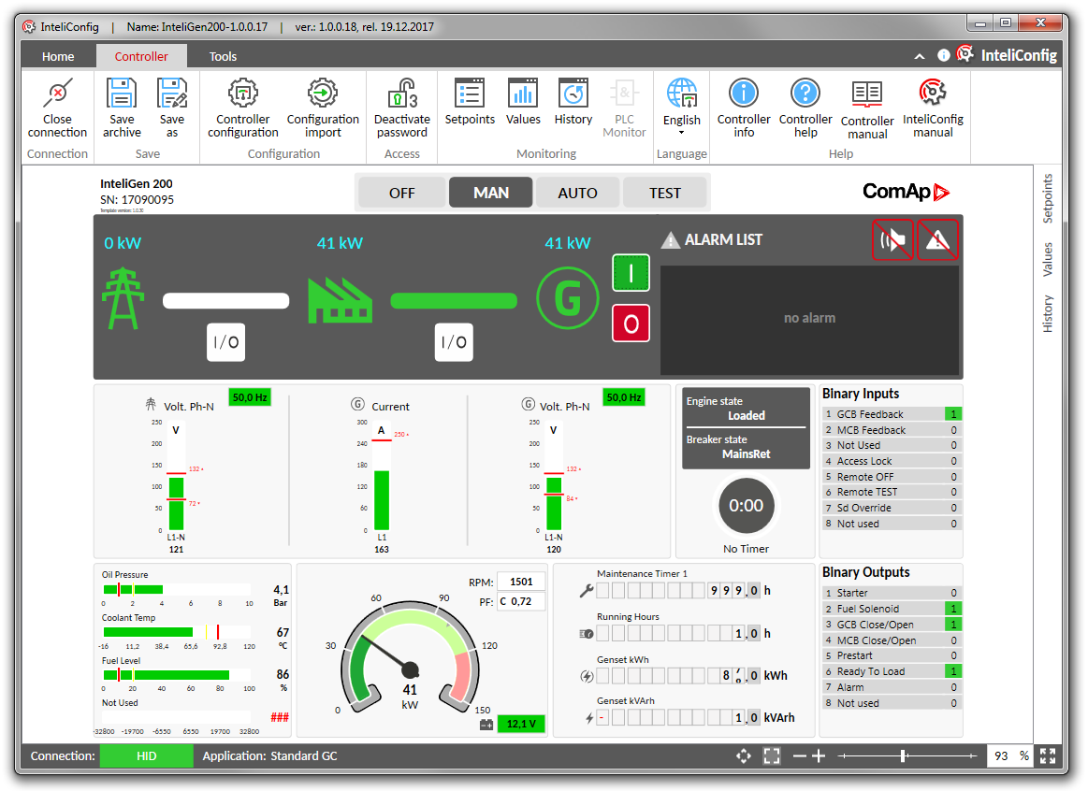Open Controller configuration
This screenshot has width=1088, height=791.
coord(242,106)
